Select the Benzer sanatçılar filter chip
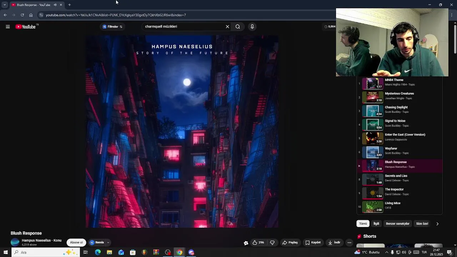Viewport: 457px width, 257px height. pyautogui.click(x=397, y=223)
